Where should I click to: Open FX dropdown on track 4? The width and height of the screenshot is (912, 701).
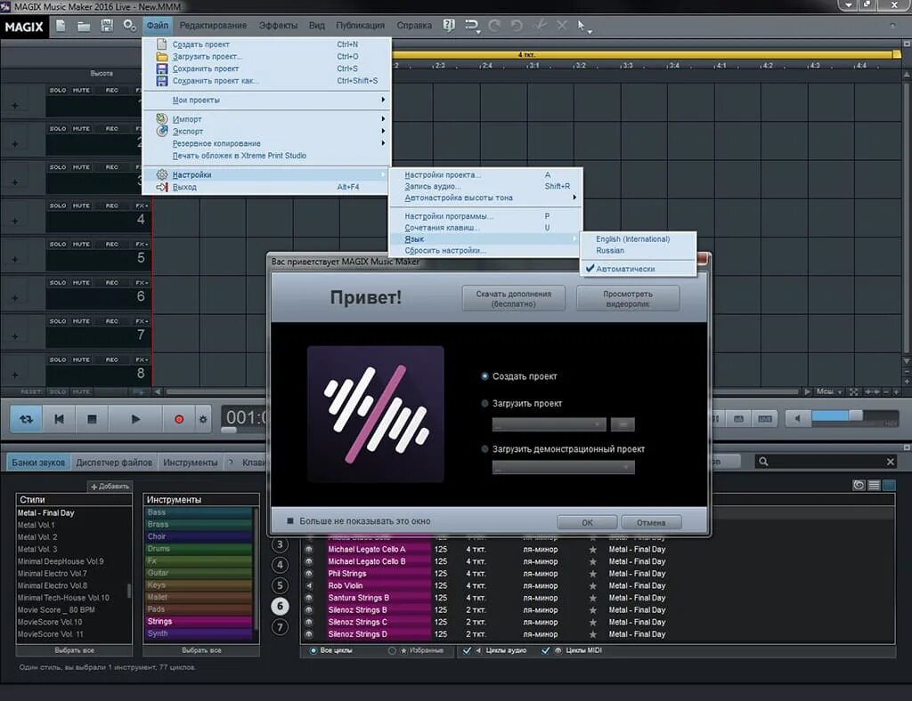tap(142, 205)
